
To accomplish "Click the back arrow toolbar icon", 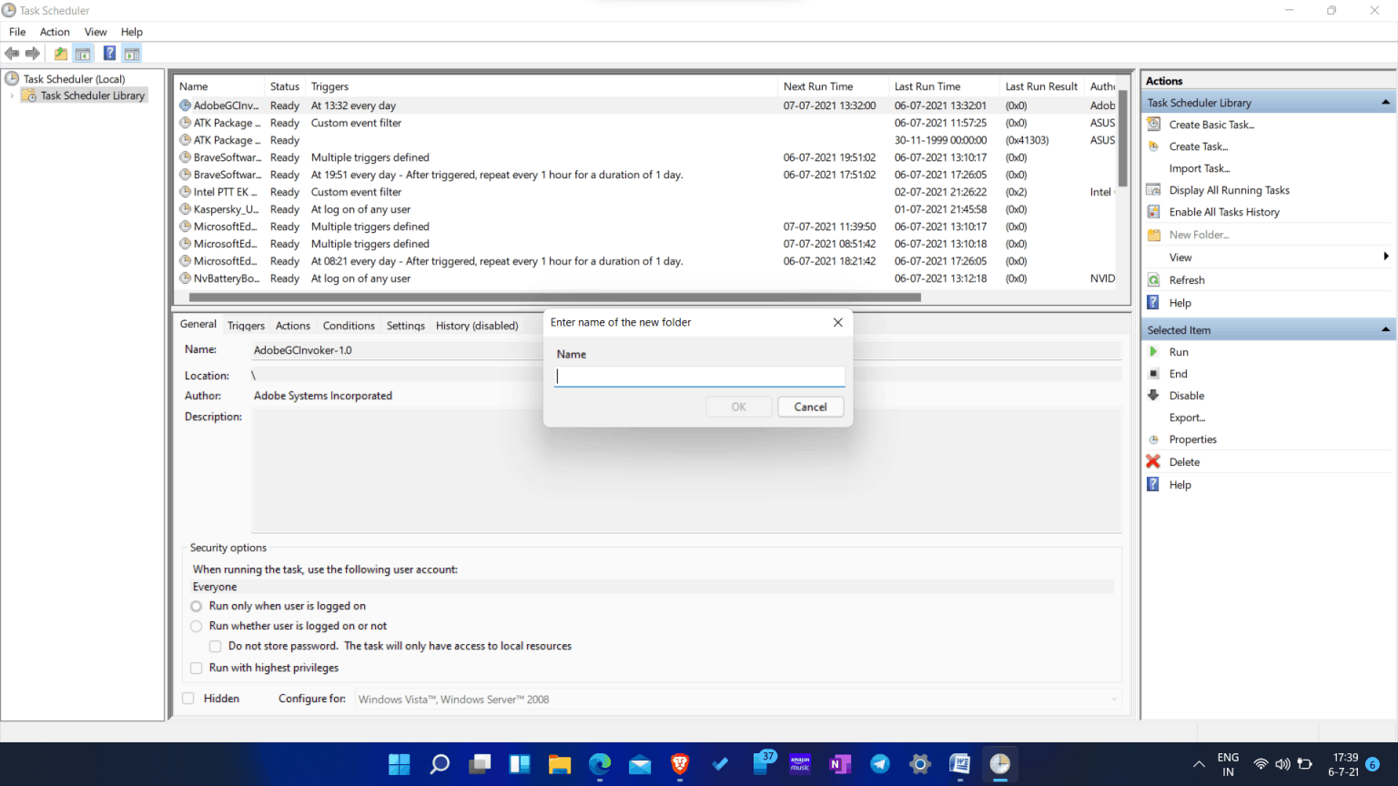I will pos(12,54).
